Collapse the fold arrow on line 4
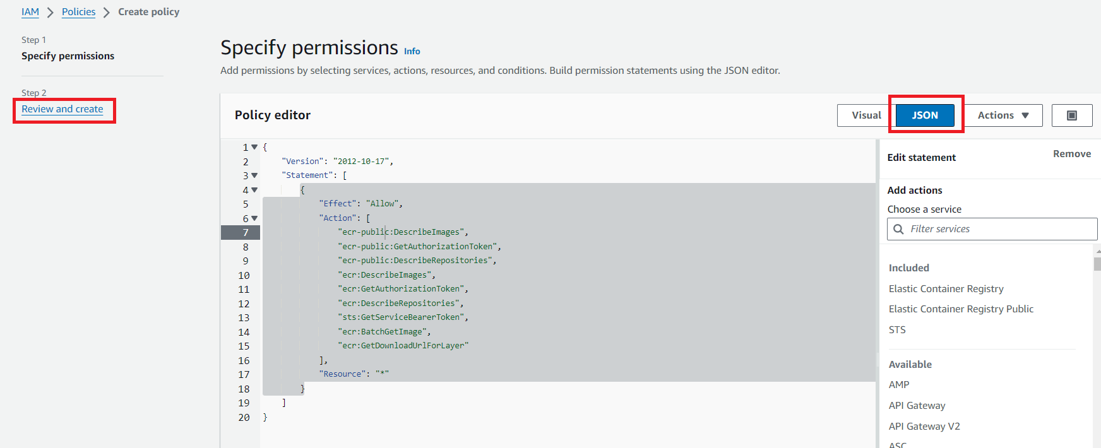This screenshot has height=448, width=1101. coord(254,190)
